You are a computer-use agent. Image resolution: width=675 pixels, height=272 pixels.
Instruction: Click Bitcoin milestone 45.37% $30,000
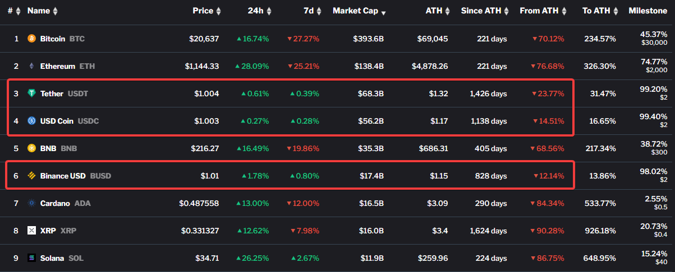[x=654, y=39]
